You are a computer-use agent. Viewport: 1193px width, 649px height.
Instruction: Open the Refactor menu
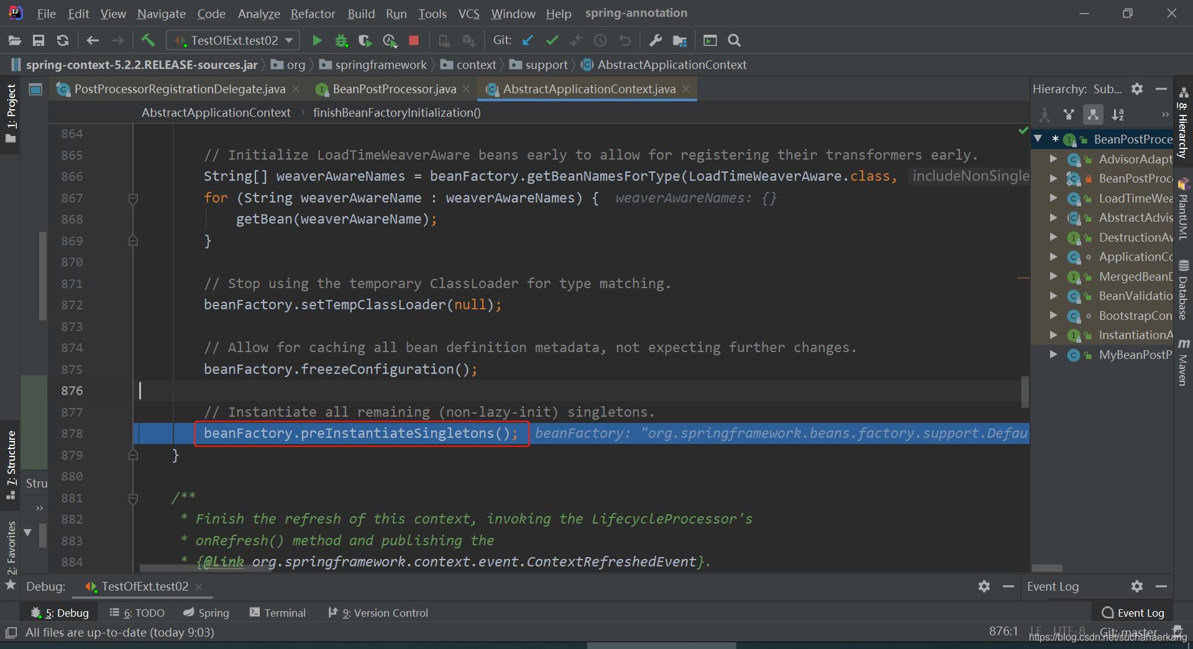tap(313, 14)
